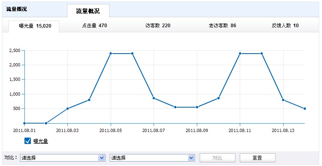Click the 2011.08.05 date label
This screenshot has height=166, width=322.
111,130
